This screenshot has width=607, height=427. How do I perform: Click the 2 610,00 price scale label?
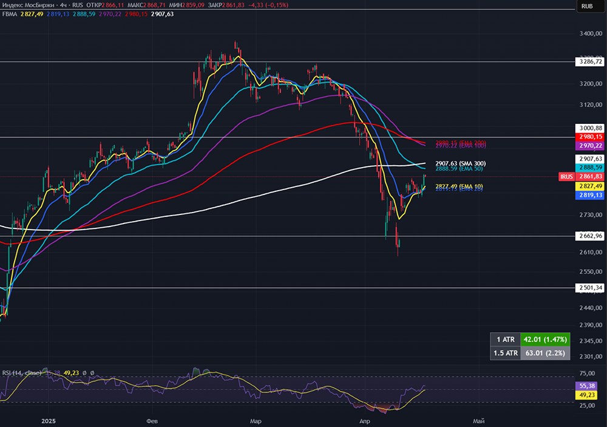click(591, 252)
